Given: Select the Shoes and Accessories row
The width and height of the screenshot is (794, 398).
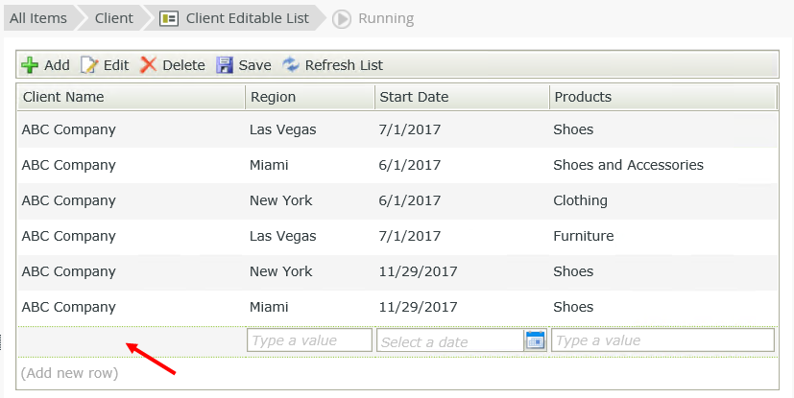Looking at the screenshot, I should (x=628, y=165).
